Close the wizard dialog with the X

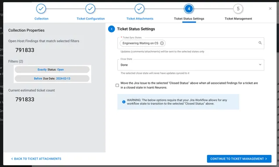(270, 9)
